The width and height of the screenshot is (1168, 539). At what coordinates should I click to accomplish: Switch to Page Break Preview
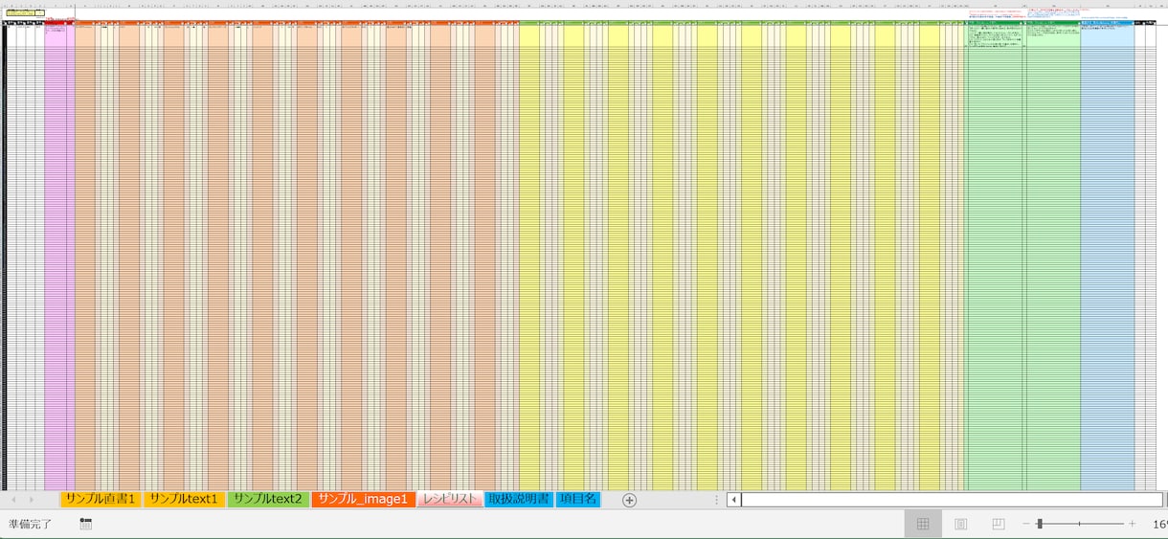coord(998,524)
